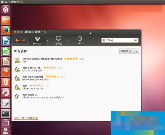Show the 177 less common items link
This screenshot has width=165, height=135.
(x=26, y=118)
